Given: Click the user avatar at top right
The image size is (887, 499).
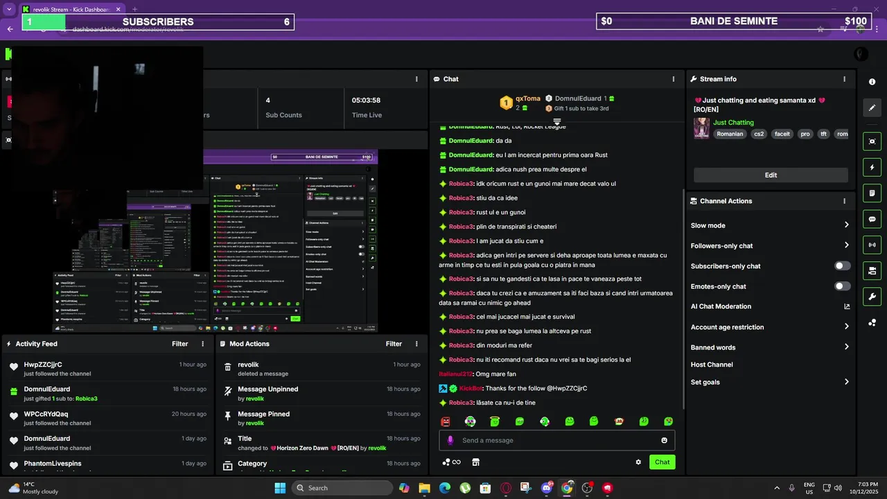Looking at the screenshot, I should pyautogui.click(x=861, y=54).
